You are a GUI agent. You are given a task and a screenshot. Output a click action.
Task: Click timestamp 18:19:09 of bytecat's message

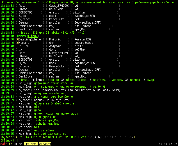[7, 90]
